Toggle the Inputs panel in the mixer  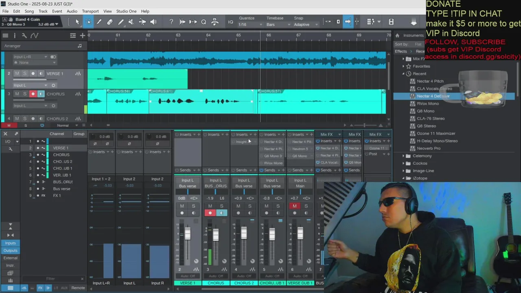(11, 243)
